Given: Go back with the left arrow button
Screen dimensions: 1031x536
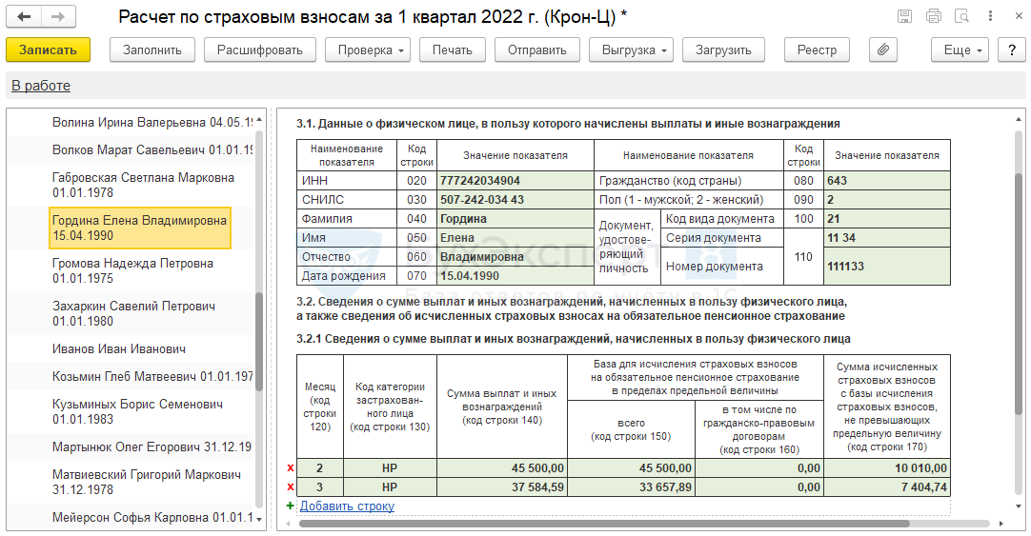Looking at the screenshot, I should (x=24, y=17).
